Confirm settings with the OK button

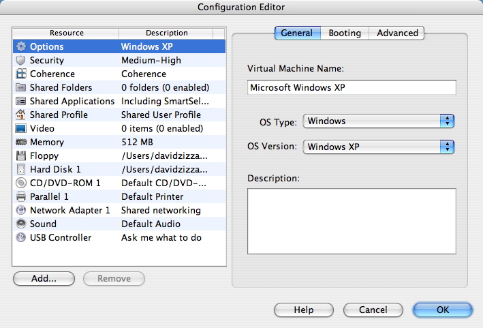tap(443, 310)
